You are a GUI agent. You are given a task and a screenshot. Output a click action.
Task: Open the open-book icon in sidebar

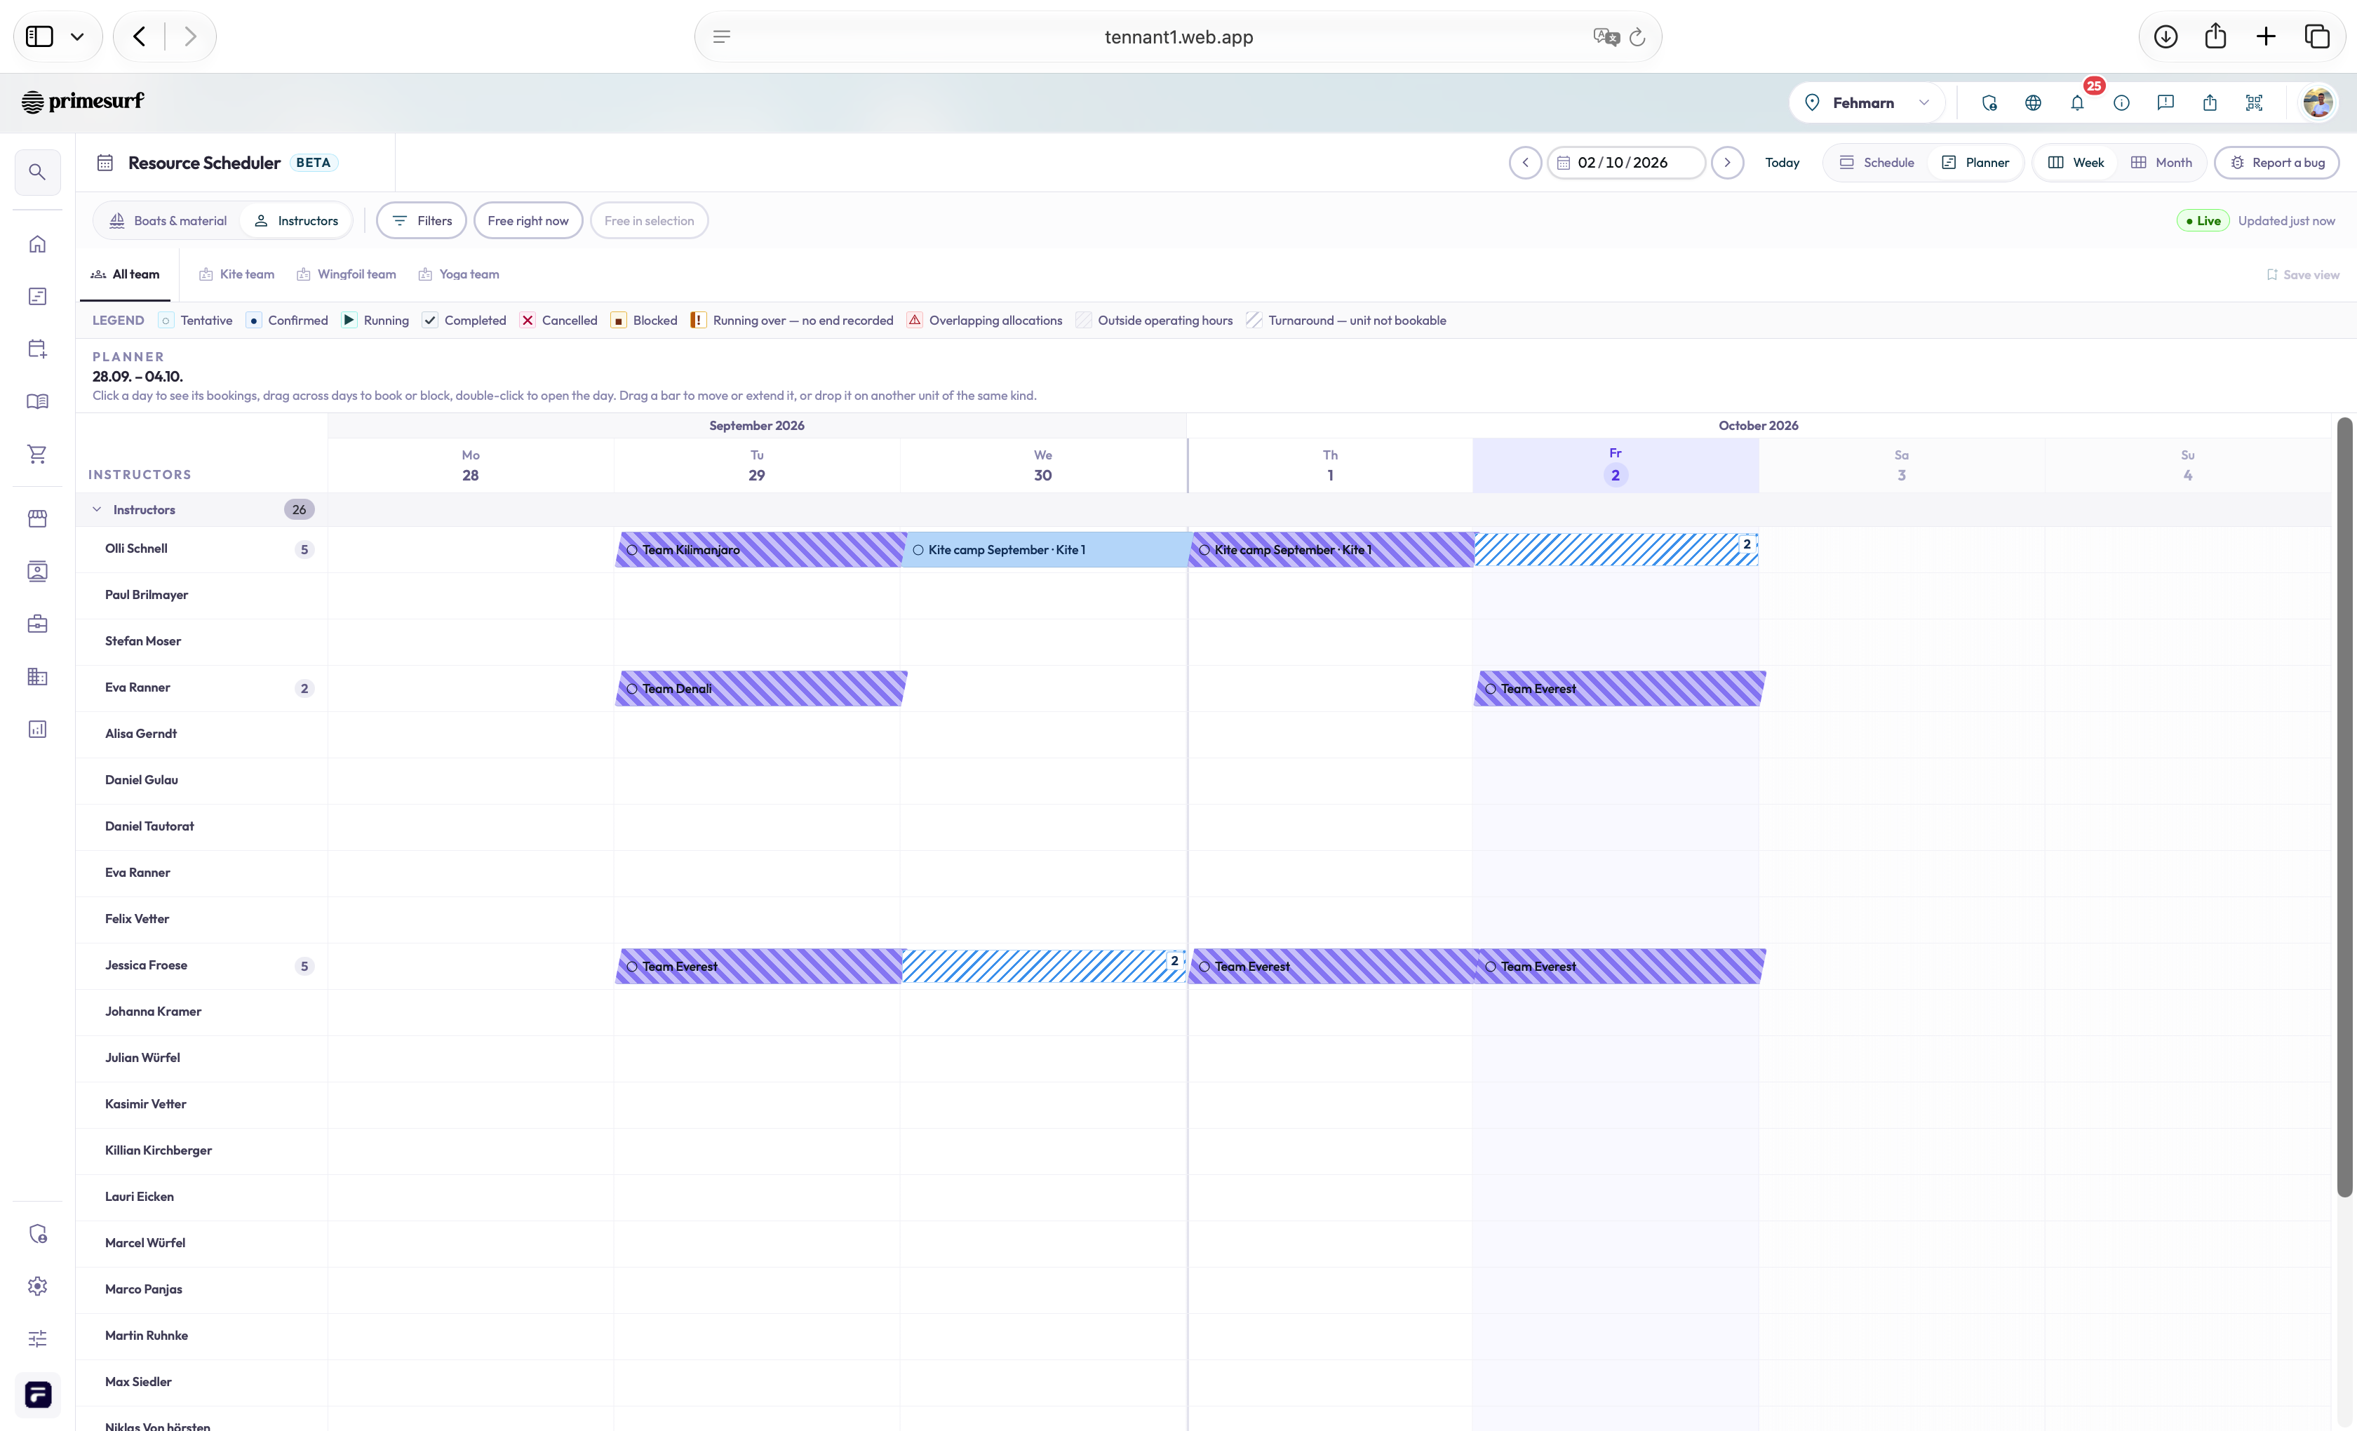point(37,402)
